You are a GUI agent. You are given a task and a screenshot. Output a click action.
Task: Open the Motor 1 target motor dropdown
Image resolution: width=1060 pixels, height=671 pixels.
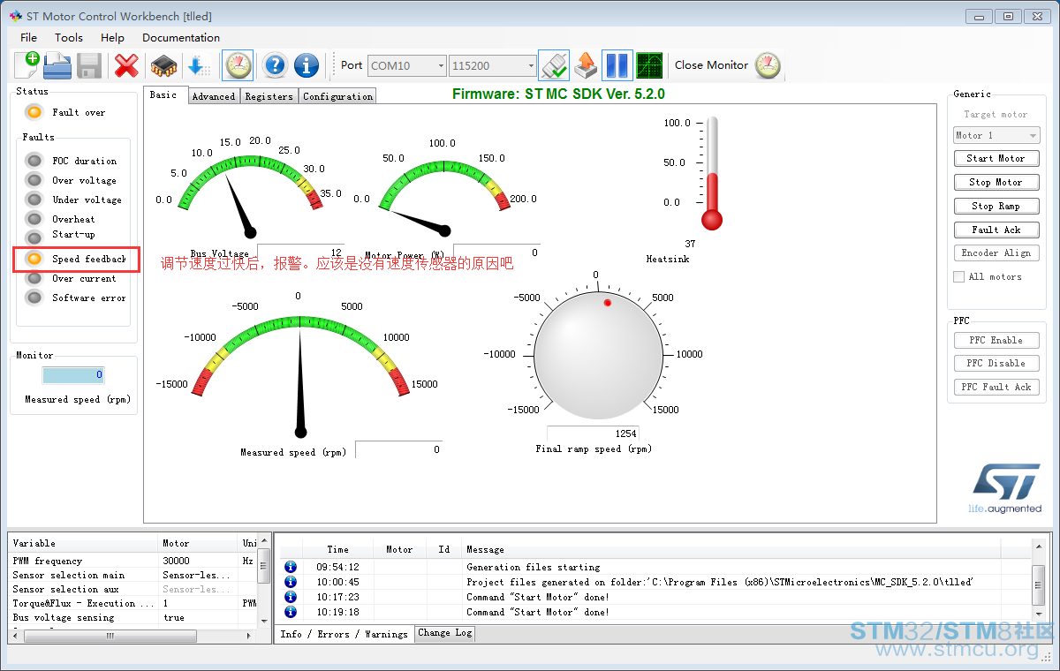pyautogui.click(x=996, y=135)
